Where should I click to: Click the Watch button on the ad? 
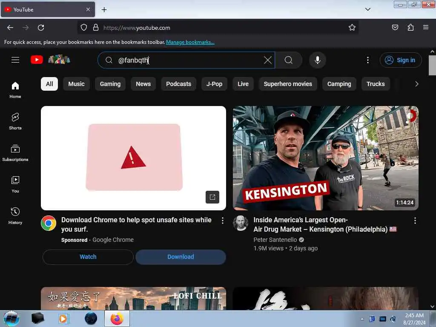tap(88, 257)
